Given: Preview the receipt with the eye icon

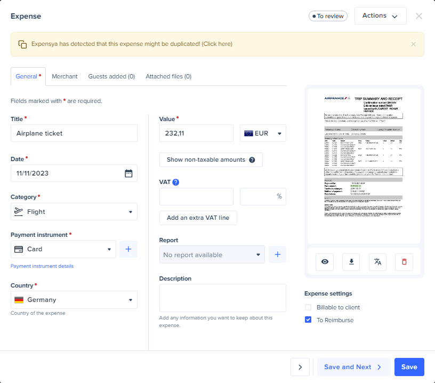Looking at the screenshot, I should point(325,262).
